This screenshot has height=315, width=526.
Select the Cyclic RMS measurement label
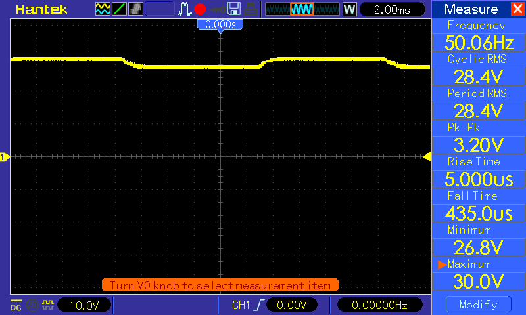coord(477,59)
